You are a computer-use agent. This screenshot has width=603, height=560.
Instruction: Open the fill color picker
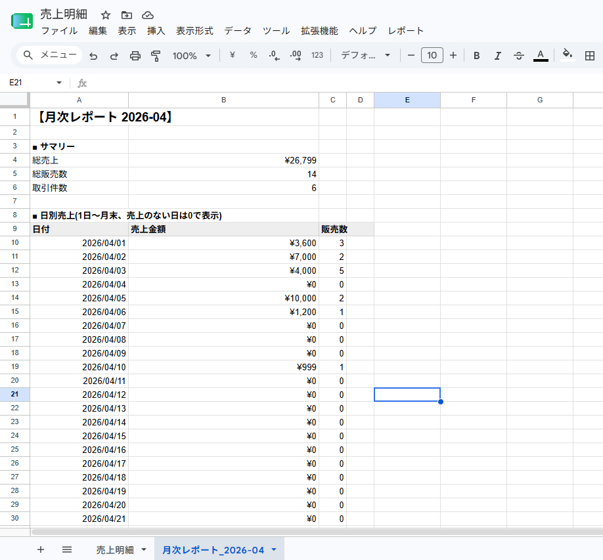click(568, 54)
